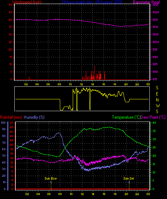
Task: Click the small windspeed spike near 02:30
Action: 29,78
